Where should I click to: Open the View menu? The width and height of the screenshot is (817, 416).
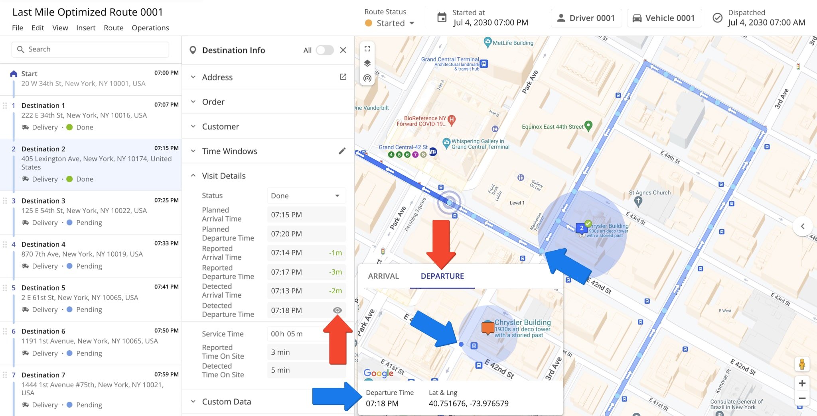pos(60,28)
